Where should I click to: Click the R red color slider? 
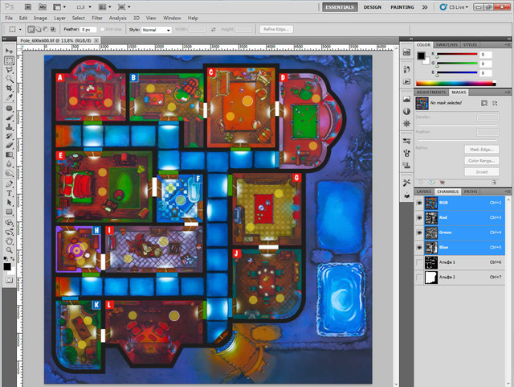click(457, 54)
